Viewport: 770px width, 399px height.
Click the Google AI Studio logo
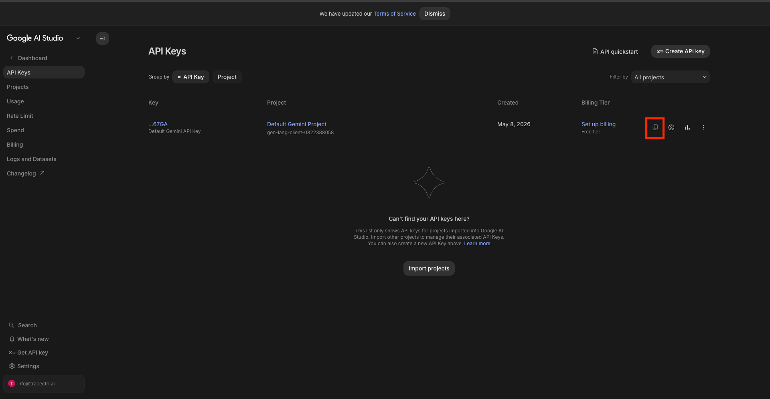[35, 38]
